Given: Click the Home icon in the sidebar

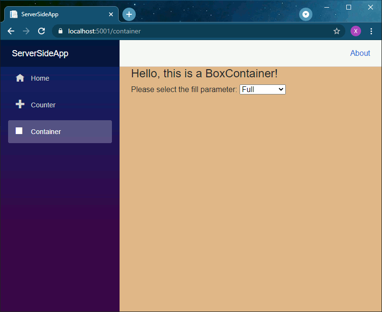Looking at the screenshot, I should pos(20,77).
